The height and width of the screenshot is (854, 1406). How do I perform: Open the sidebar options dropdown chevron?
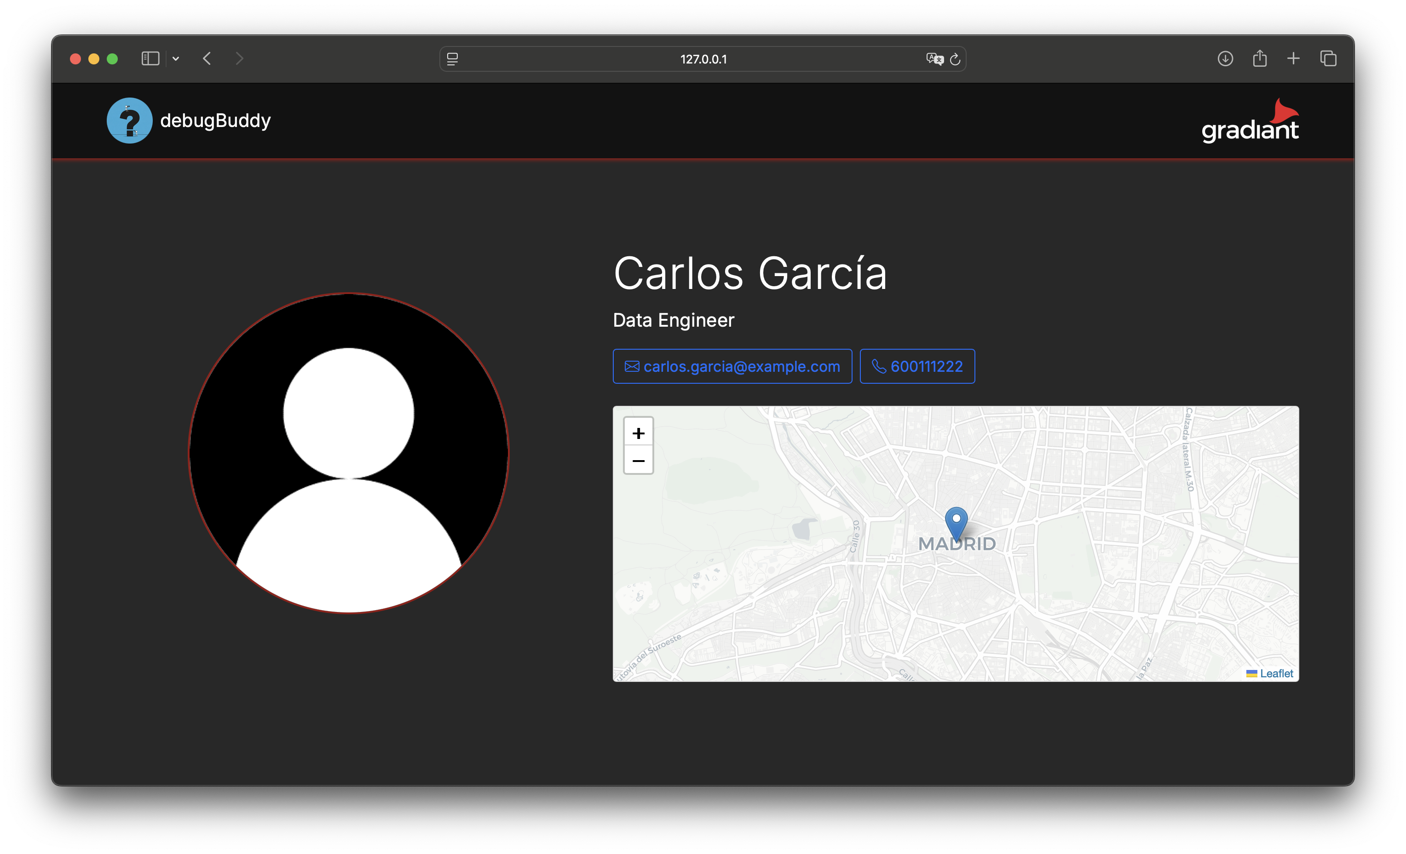click(176, 59)
